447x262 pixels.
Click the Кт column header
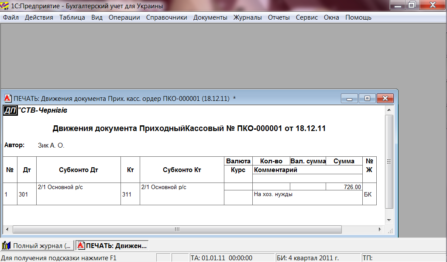pyautogui.click(x=130, y=169)
